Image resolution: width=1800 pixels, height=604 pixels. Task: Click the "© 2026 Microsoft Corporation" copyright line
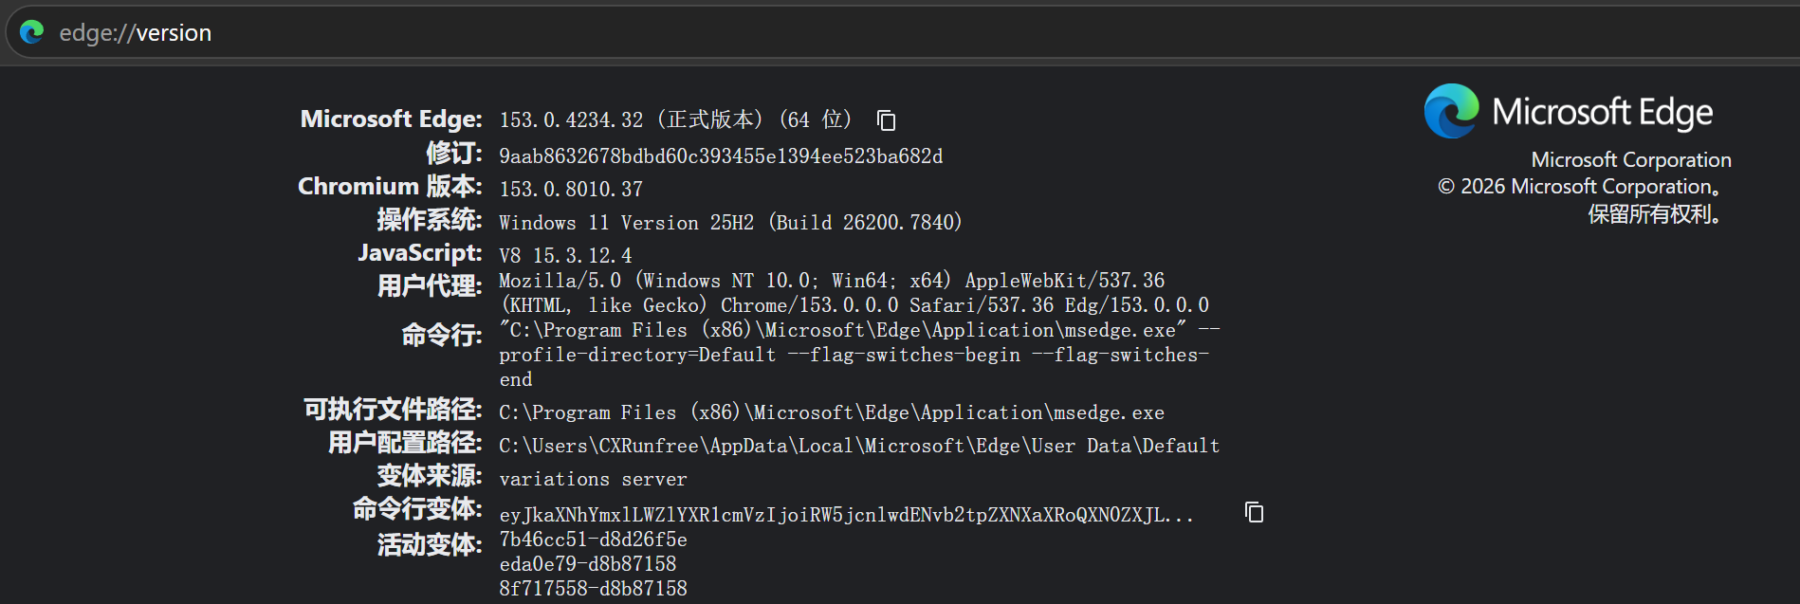click(1579, 187)
